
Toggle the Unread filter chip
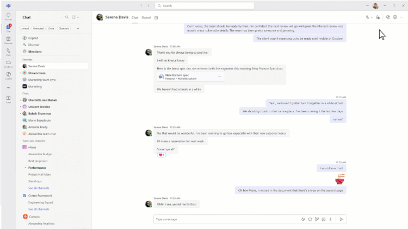(x=25, y=28)
